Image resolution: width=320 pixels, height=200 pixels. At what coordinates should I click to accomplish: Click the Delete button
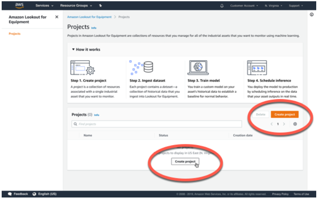(x=260, y=115)
